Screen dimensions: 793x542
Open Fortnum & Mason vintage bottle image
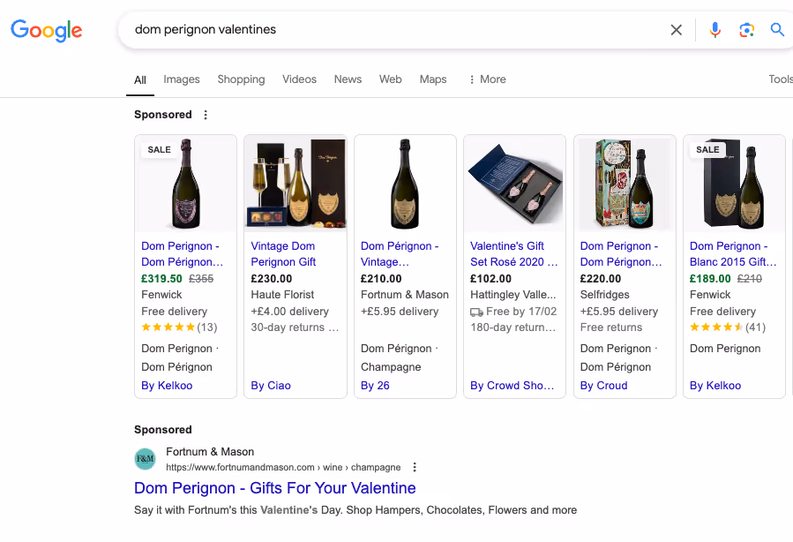(x=405, y=184)
